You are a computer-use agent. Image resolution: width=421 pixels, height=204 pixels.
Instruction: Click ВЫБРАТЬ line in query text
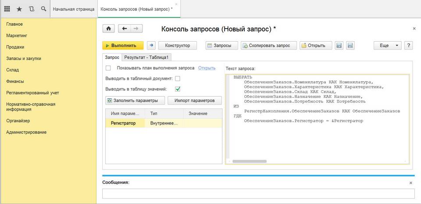(x=243, y=77)
